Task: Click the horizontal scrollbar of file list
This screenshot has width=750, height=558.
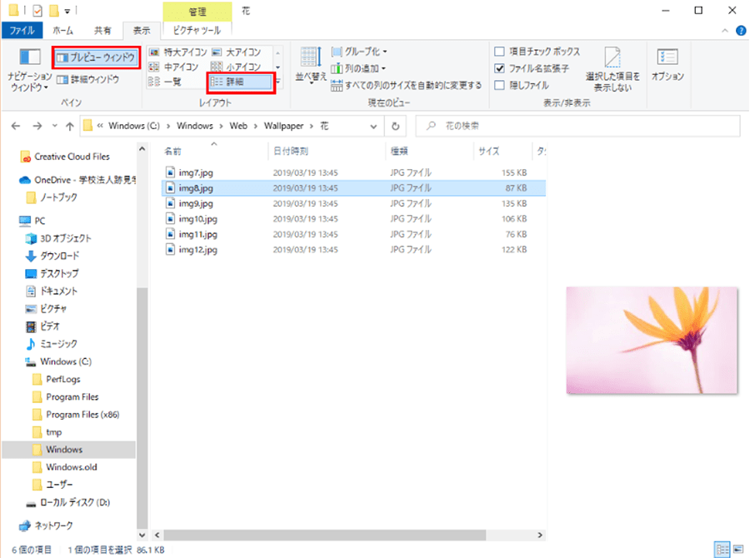Action: tap(325, 535)
